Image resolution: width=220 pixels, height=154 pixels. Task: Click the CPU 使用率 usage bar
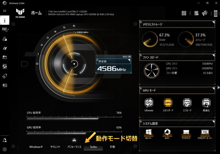(74, 119)
